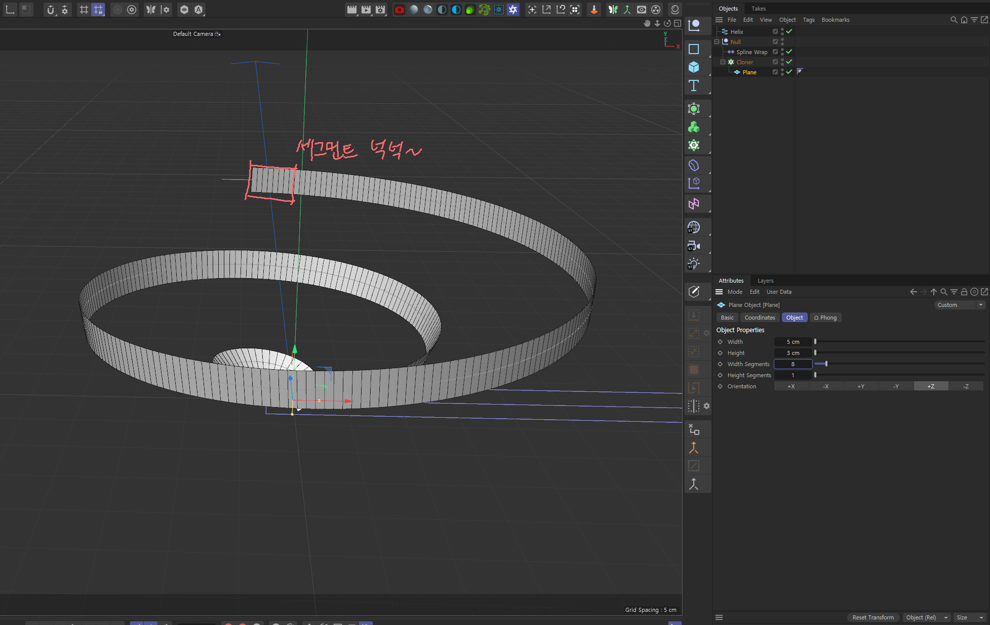990x625 pixels.
Task: Toggle Helix object enable checkmark
Action: (x=789, y=31)
